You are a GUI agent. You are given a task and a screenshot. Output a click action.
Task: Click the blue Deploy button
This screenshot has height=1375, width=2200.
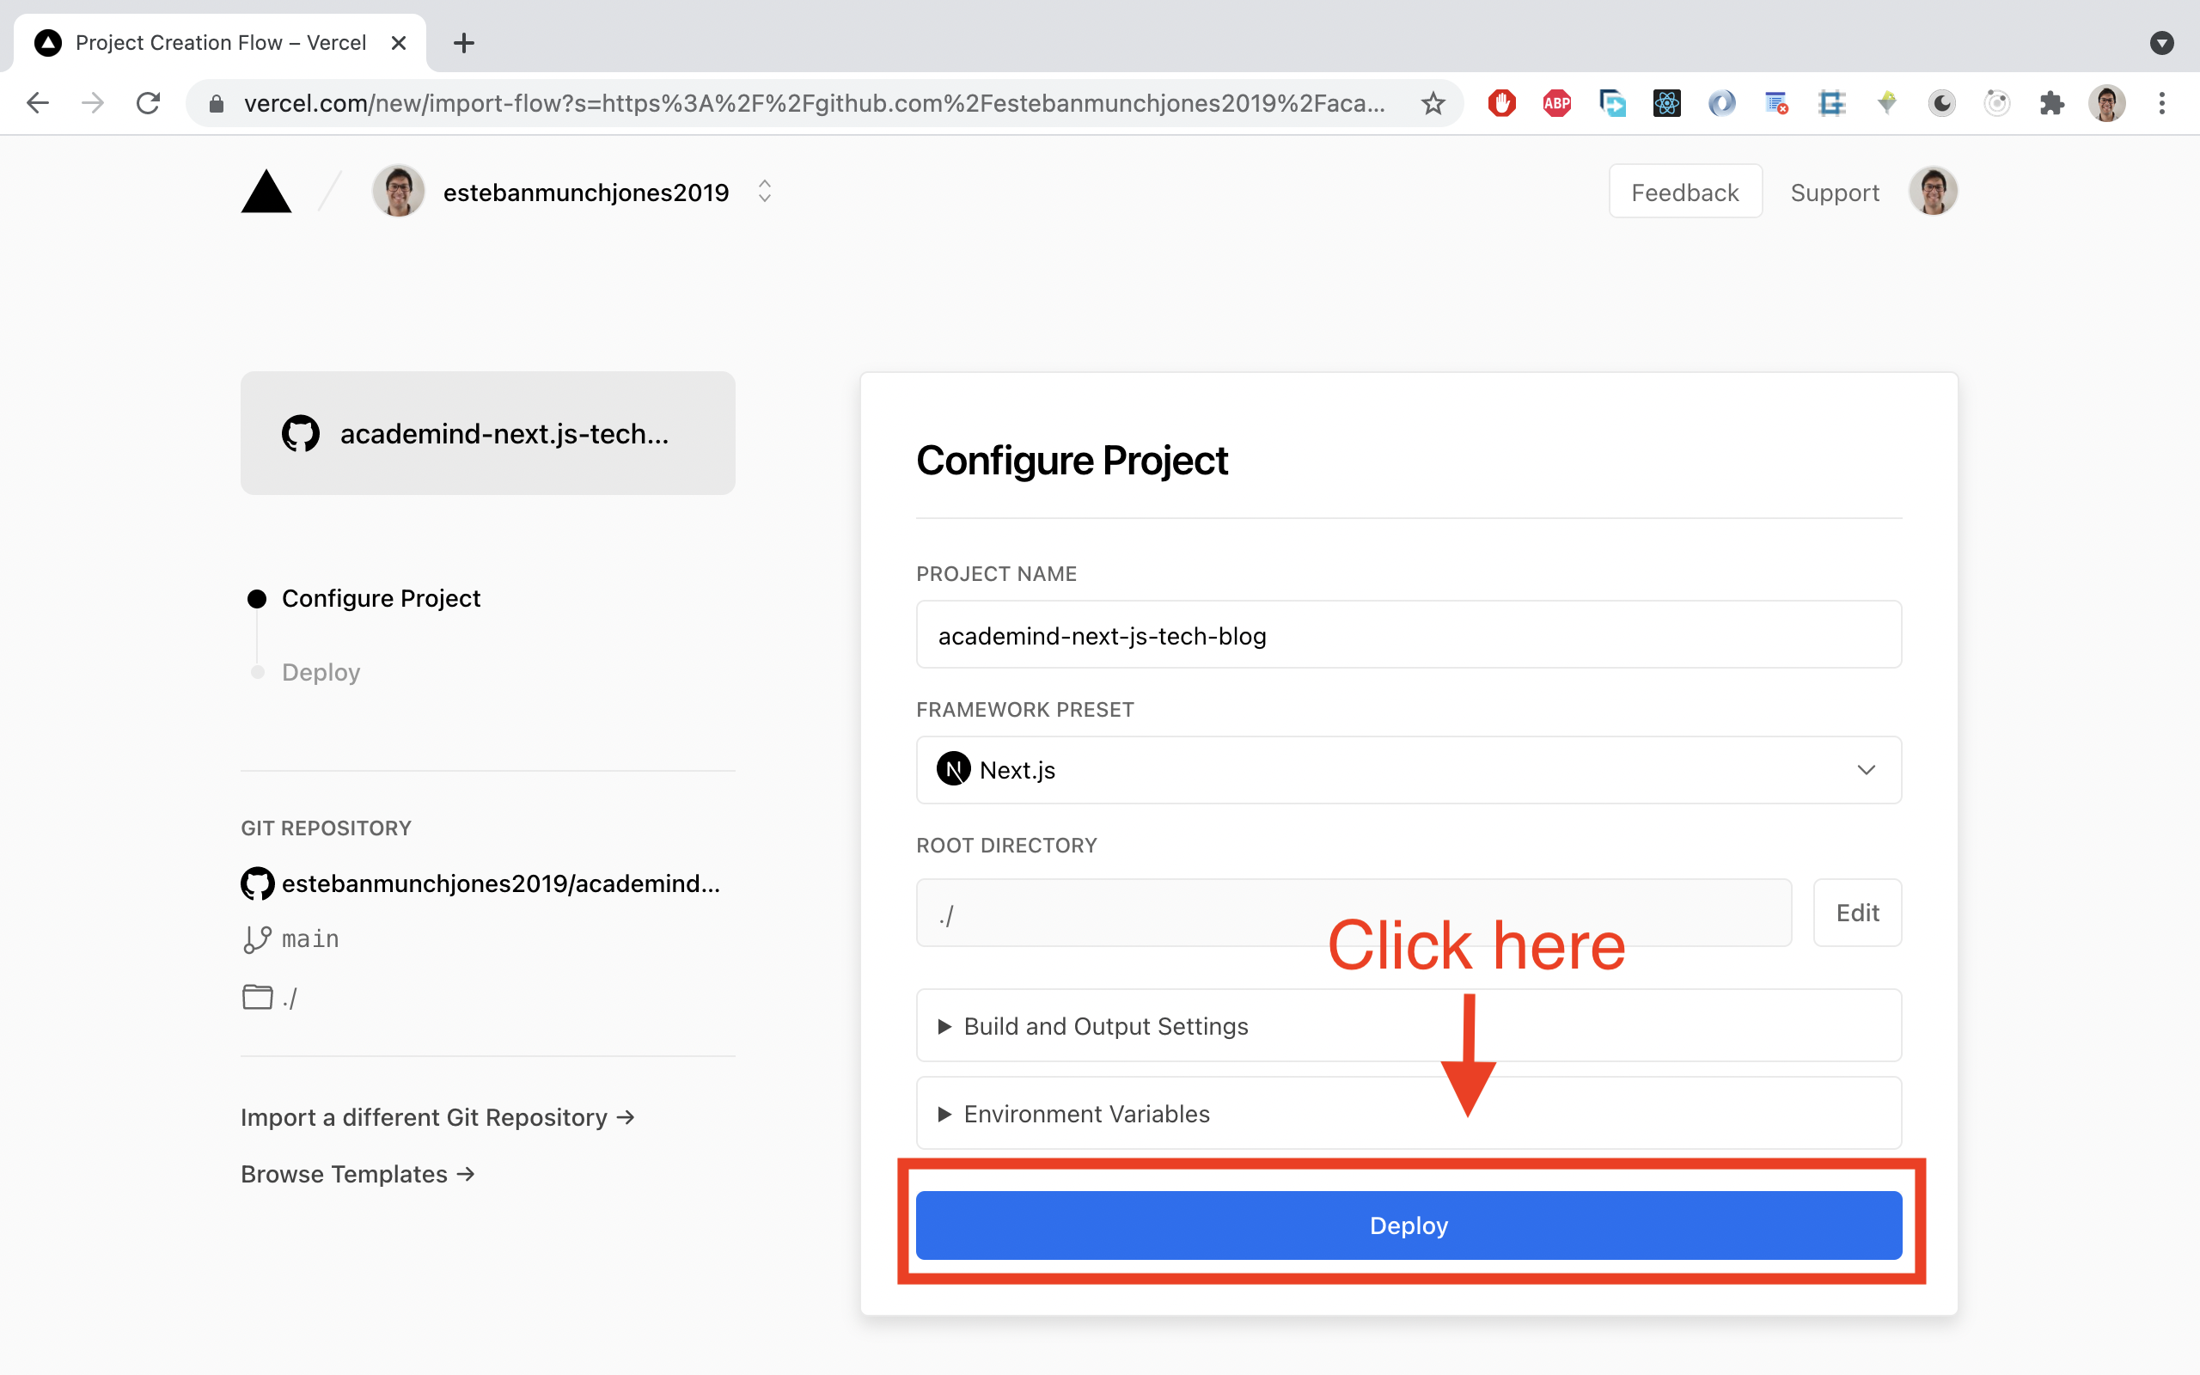[1409, 1225]
